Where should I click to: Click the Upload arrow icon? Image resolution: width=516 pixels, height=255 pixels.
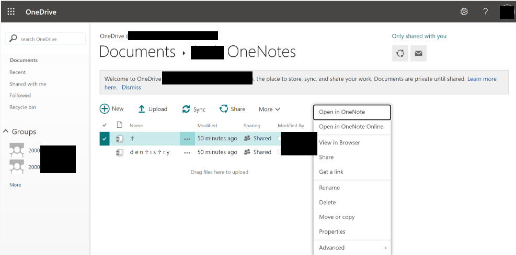[142, 109]
